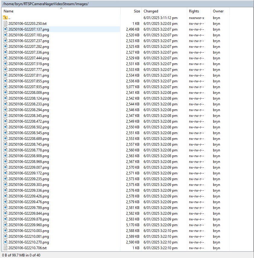Viewport: 254px width, 258px height.
Task: Click the parent directory folder icon
Action: 5,18
